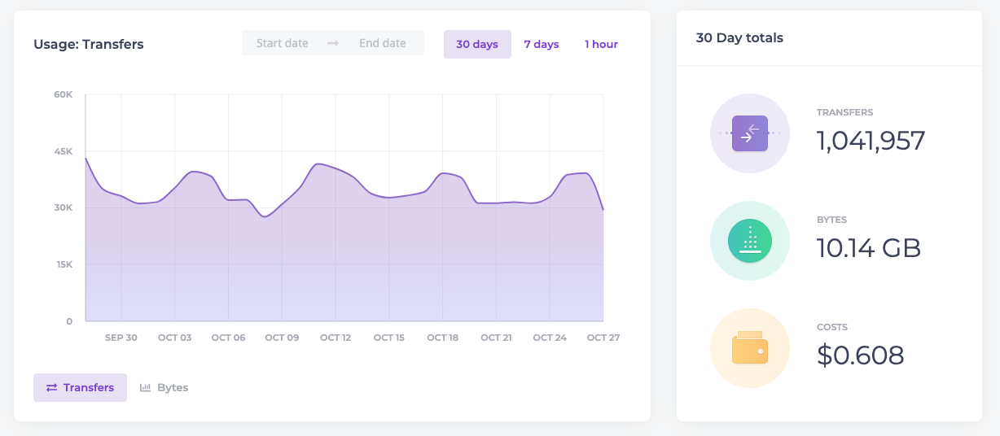Switch to the 1 hour range
Screen dimensions: 1000x436
(601, 44)
